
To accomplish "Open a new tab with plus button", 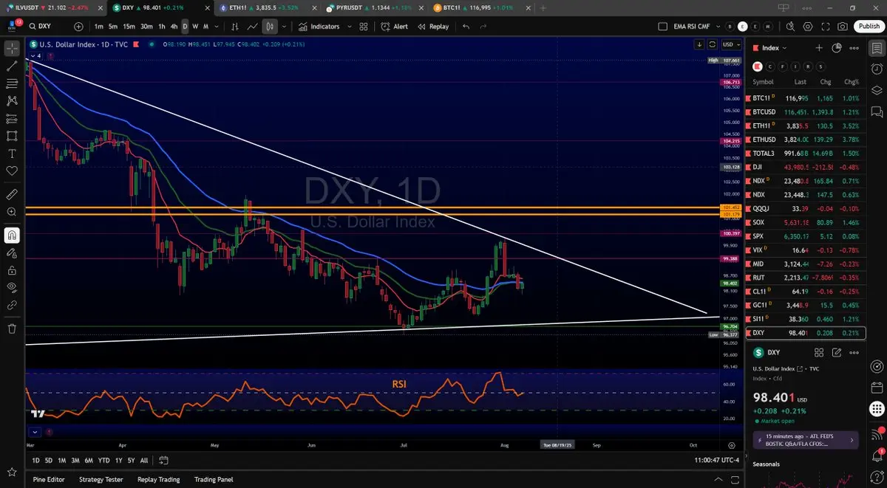I will pos(543,7).
